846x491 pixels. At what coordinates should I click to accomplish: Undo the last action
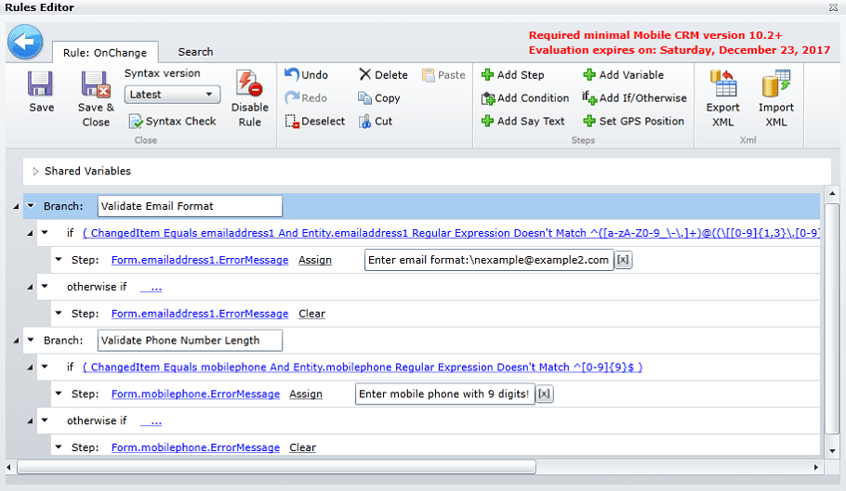click(x=307, y=75)
